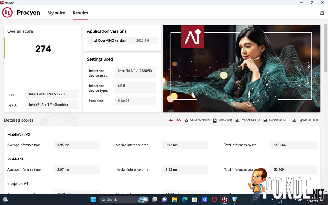Screen dimensions: 328x205
Task: Click the red Back arrow icon
Action: pyautogui.click(x=171, y=120)
